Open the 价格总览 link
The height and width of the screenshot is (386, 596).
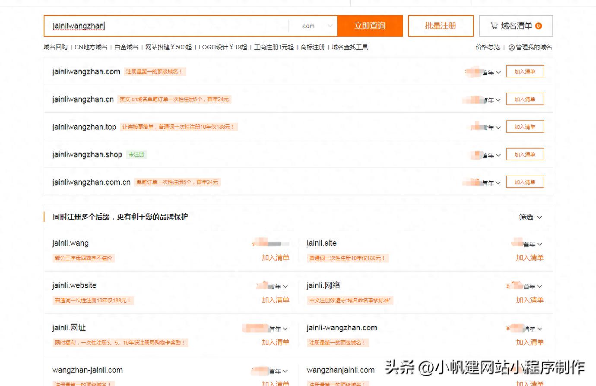[488, 47]
